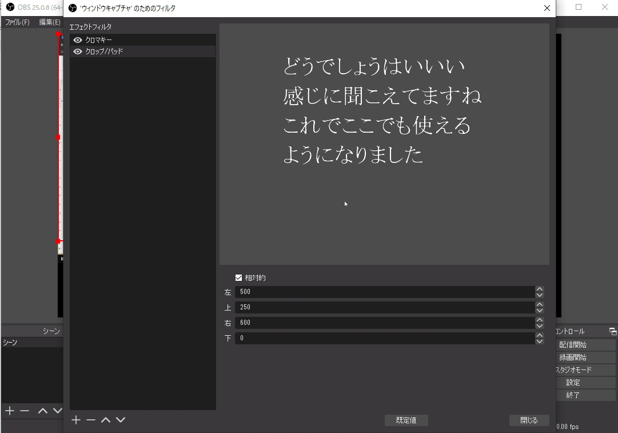Image resolution: width=618 pixels, height=433 pixels.
Task: Hide the クロマキー filter
Action: tap(77, 39)
